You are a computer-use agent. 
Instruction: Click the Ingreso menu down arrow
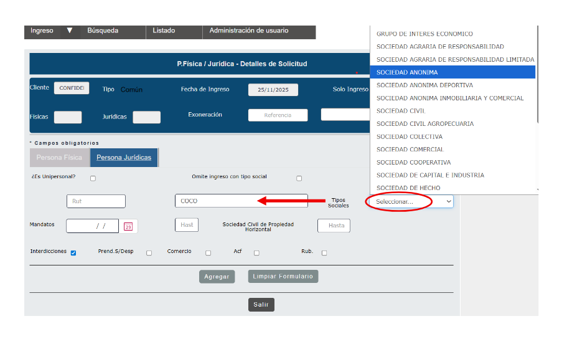click(70, 31)
